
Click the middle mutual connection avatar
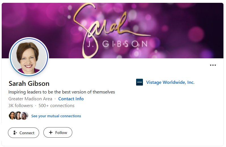coord(18,116)
